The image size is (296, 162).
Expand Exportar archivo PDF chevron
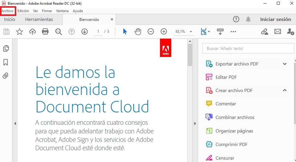coord(285,64)
